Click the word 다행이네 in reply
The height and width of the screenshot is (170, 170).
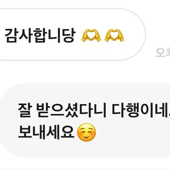[140, 110]
